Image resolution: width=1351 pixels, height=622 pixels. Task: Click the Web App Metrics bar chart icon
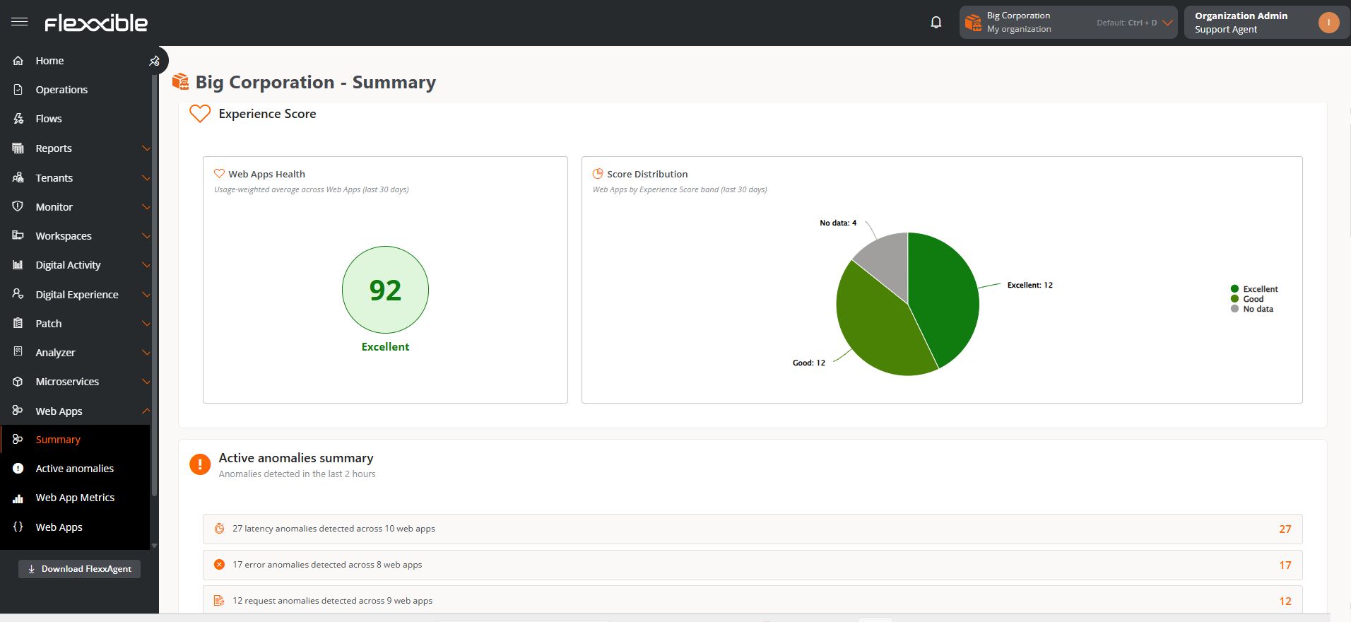pyautogui.click(x=18, y=498)
